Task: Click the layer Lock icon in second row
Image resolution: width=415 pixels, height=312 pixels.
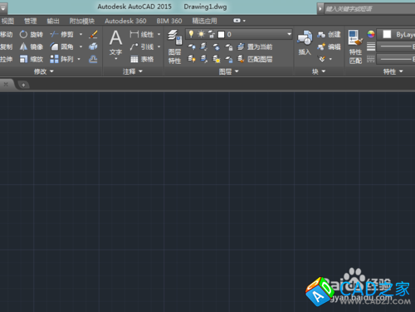Action: [x=229, y=46]
